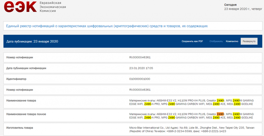Click the Изготовитель товара label

click(20, 128)
